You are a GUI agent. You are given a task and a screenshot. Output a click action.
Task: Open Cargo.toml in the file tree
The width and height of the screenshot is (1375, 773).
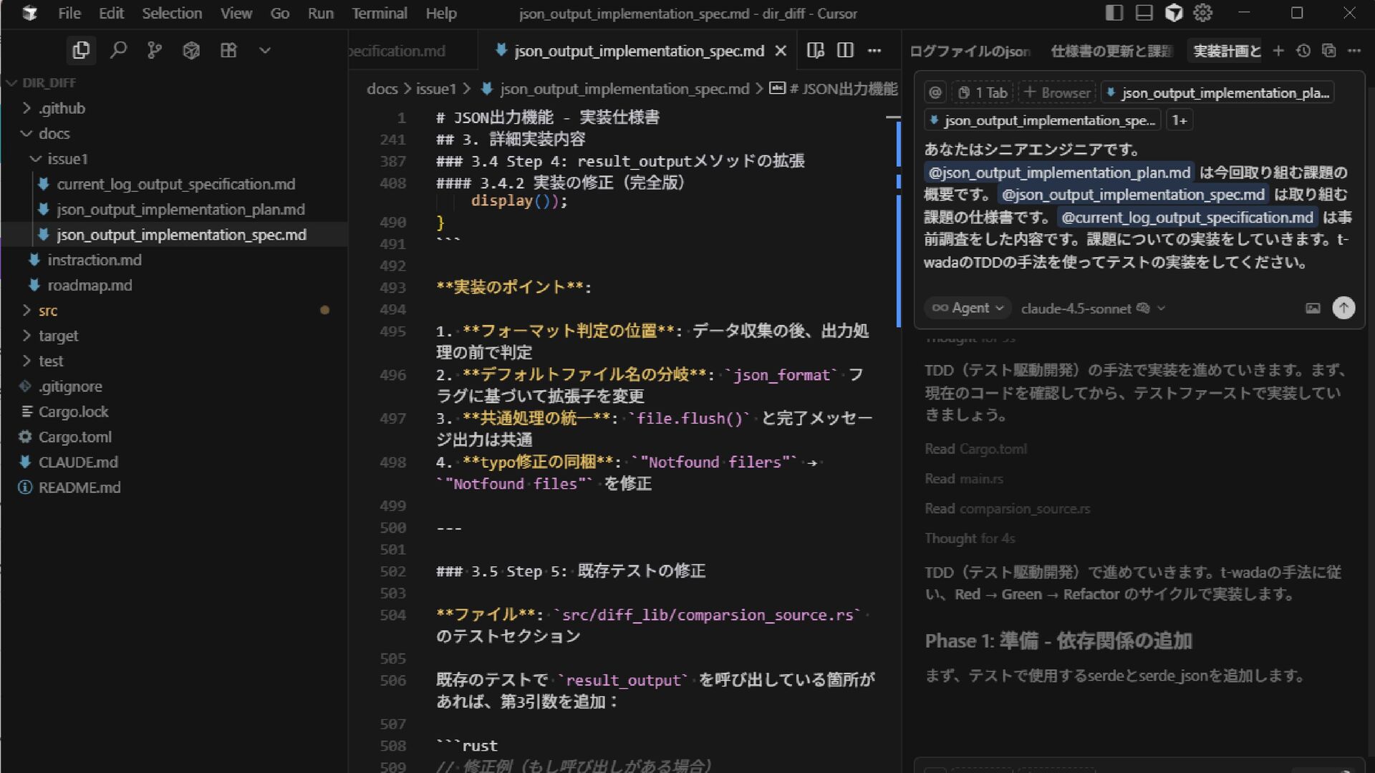(74, 437)
